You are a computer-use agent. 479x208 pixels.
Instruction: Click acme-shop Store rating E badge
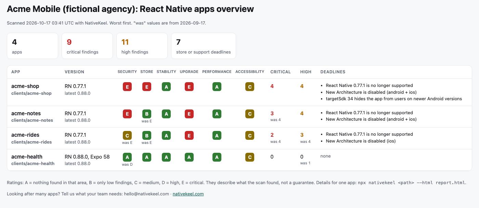147,87
